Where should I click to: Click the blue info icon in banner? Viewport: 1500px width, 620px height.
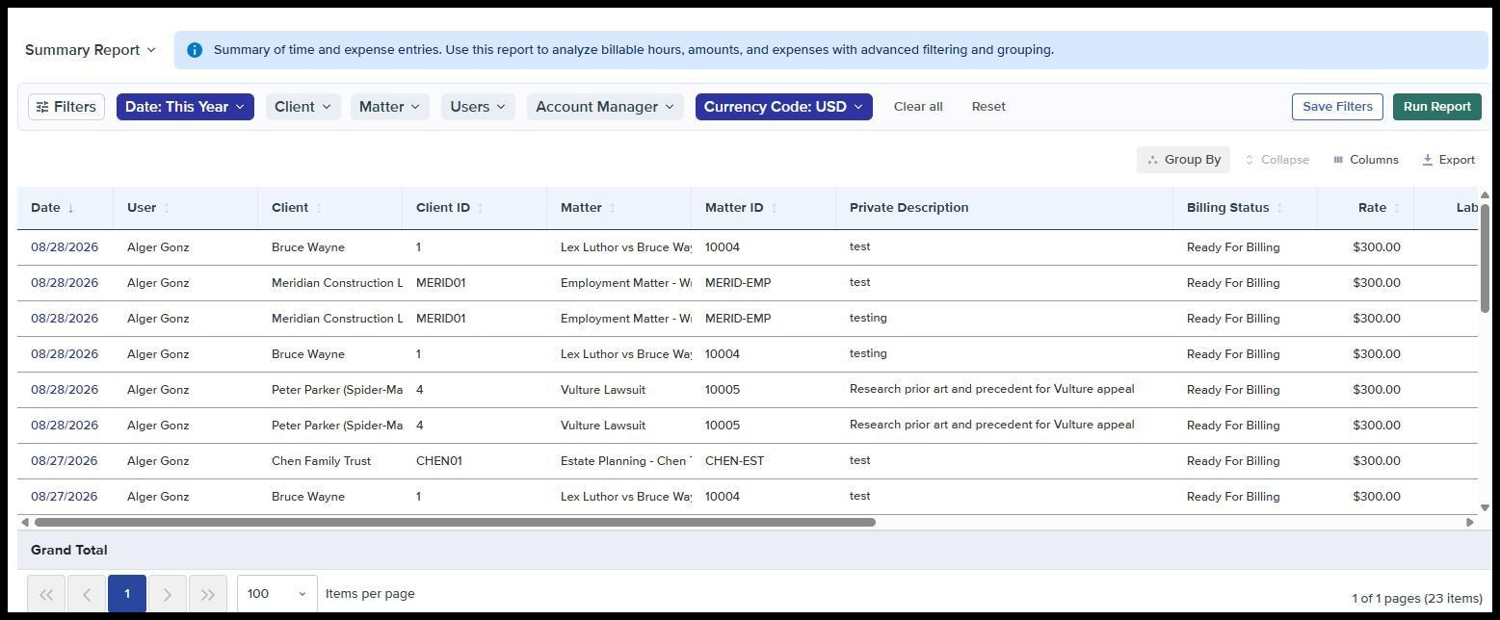tap(195, 50)
